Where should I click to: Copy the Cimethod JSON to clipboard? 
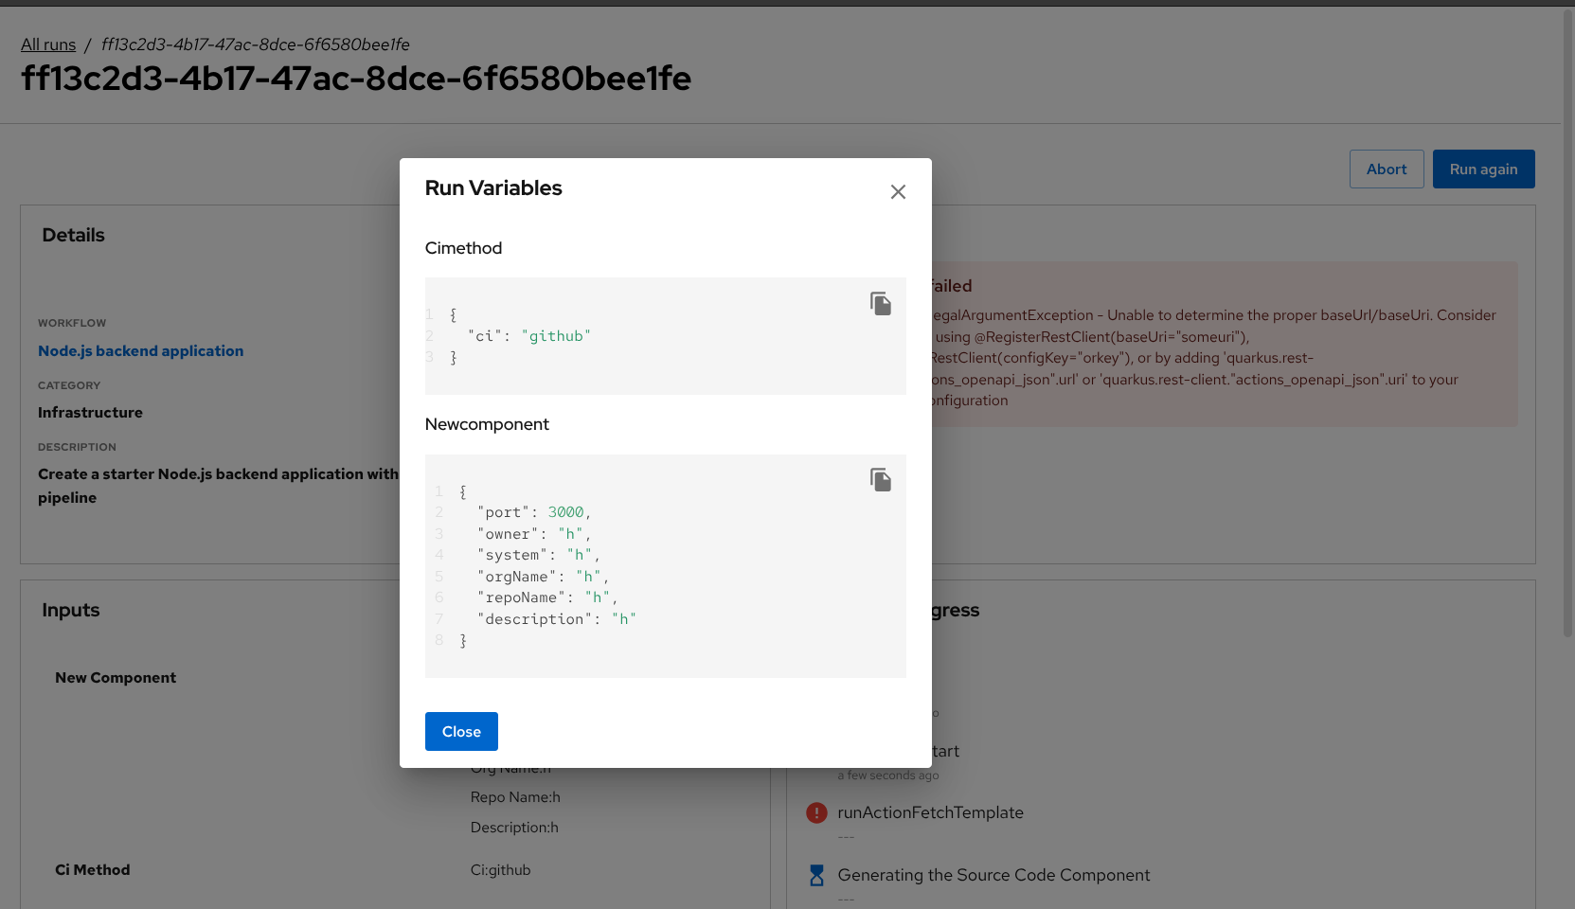click(881, 303)
